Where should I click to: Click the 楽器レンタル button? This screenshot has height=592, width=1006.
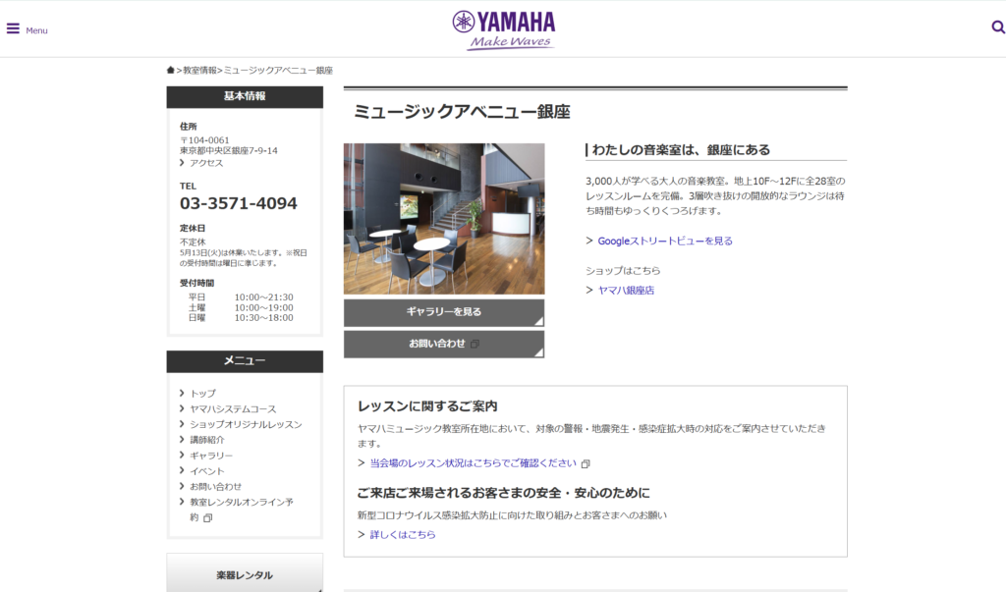coord(245,574)
